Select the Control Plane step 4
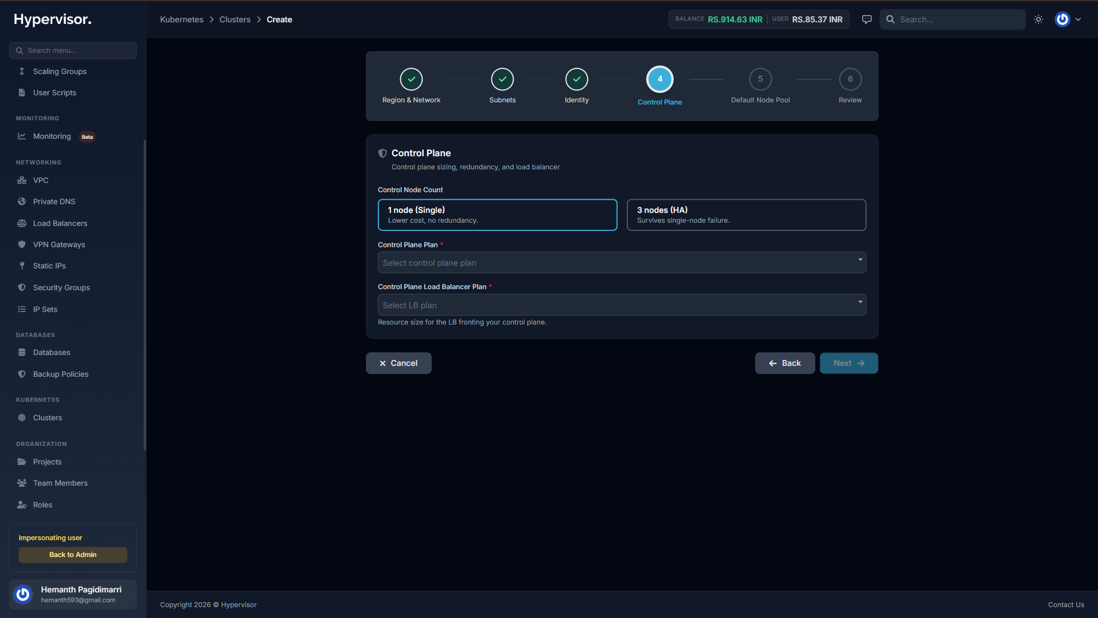The image size is (1098, 618). coord(660,86)
